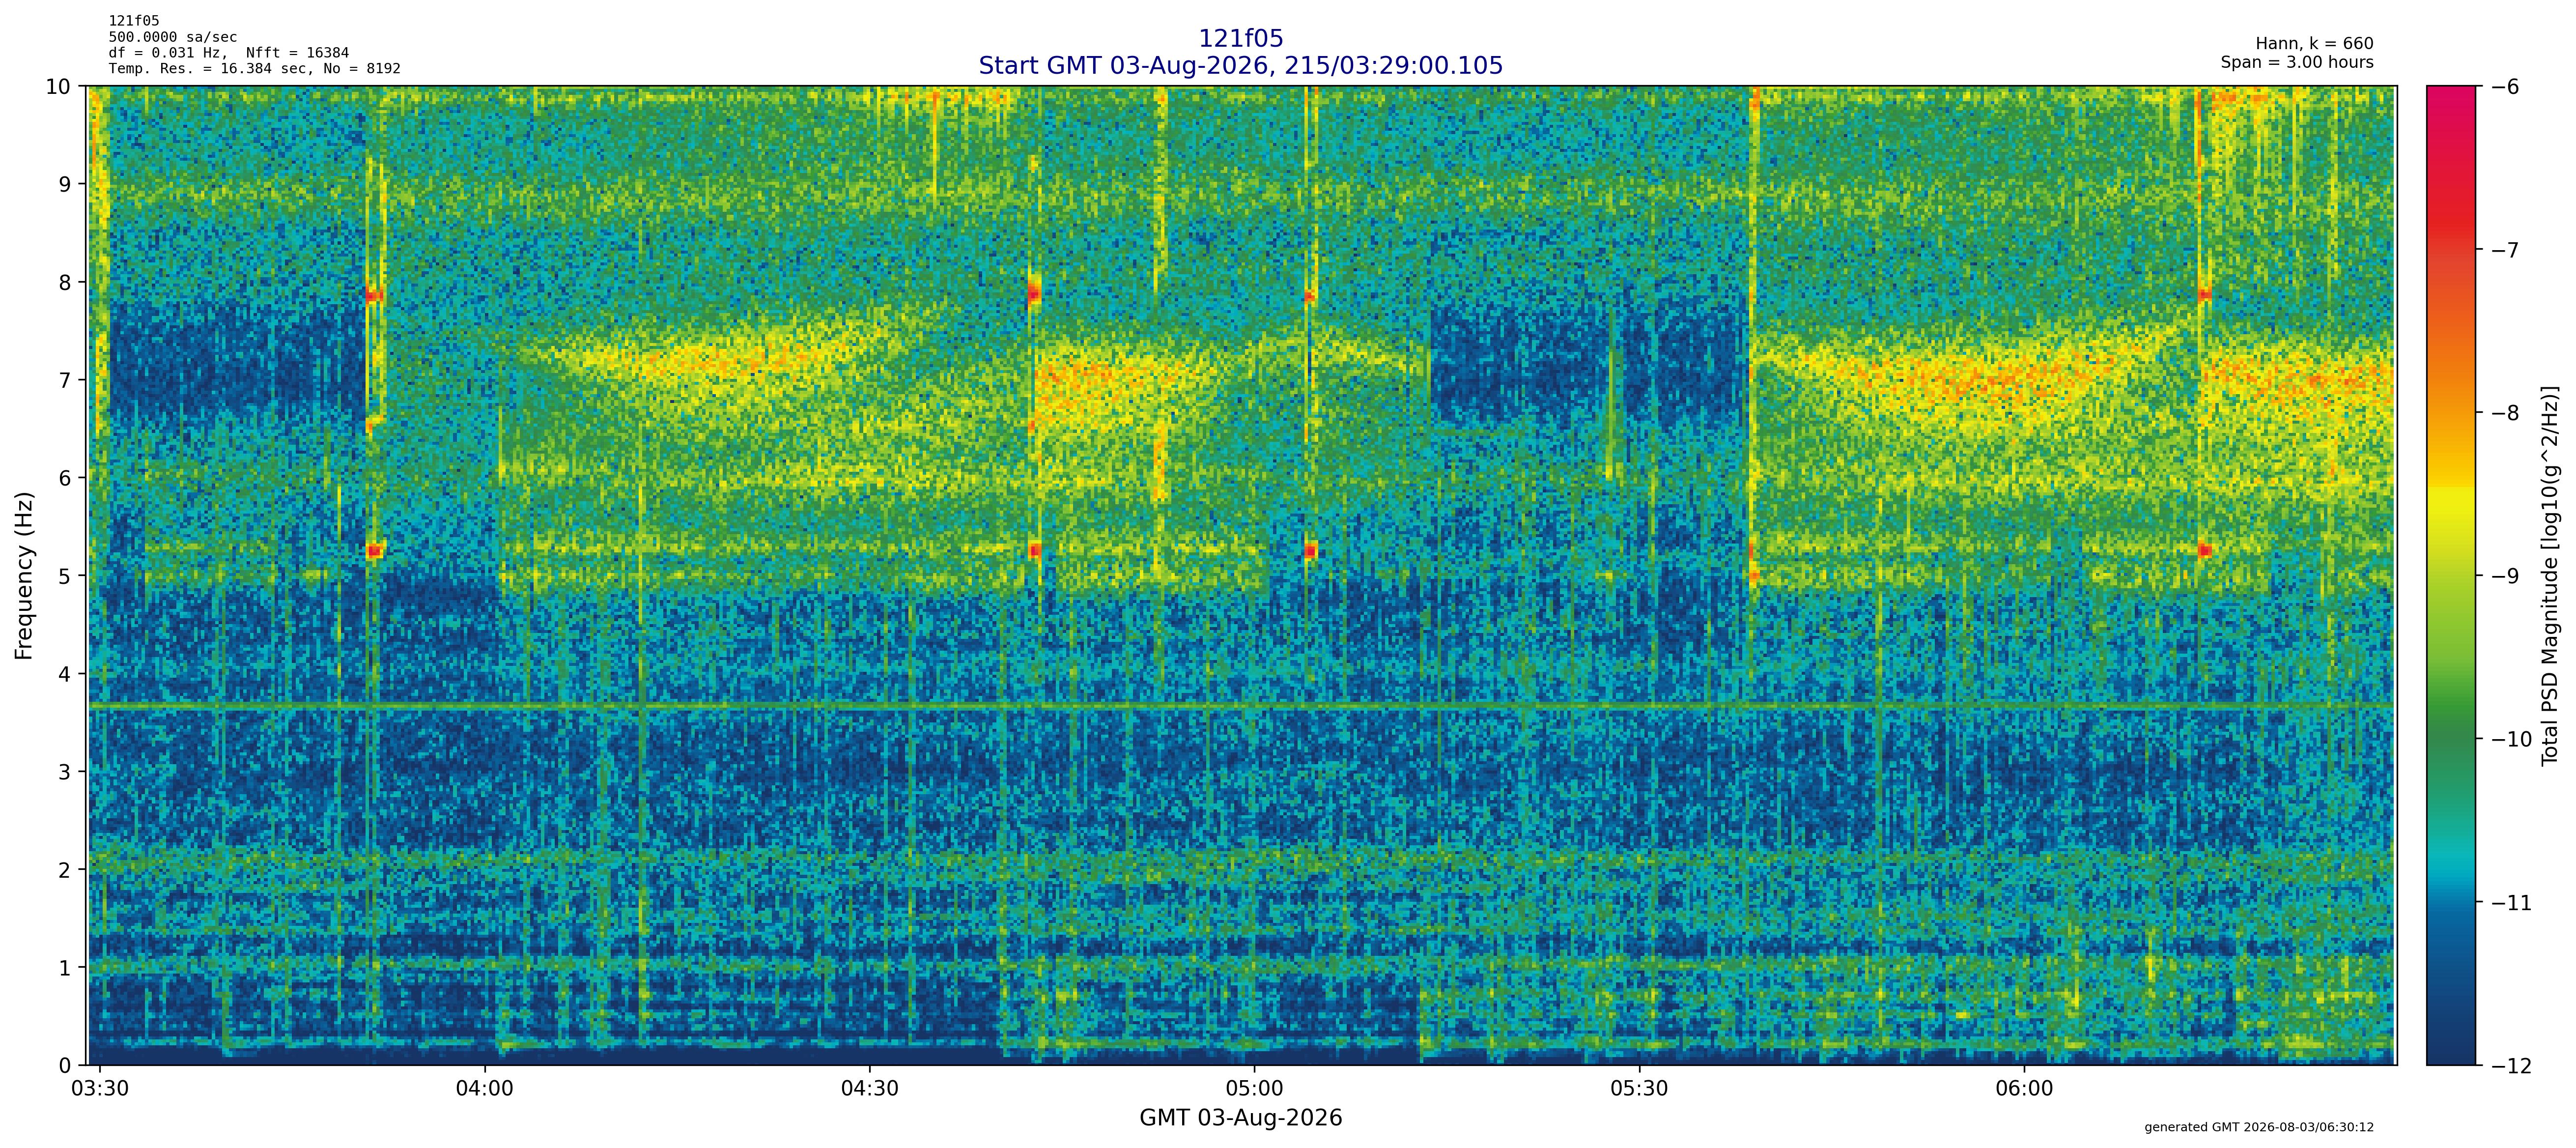2576x1148 pixels.
Task: Click the colorbar tick label "−12"
Action: click(2511, 1066)
